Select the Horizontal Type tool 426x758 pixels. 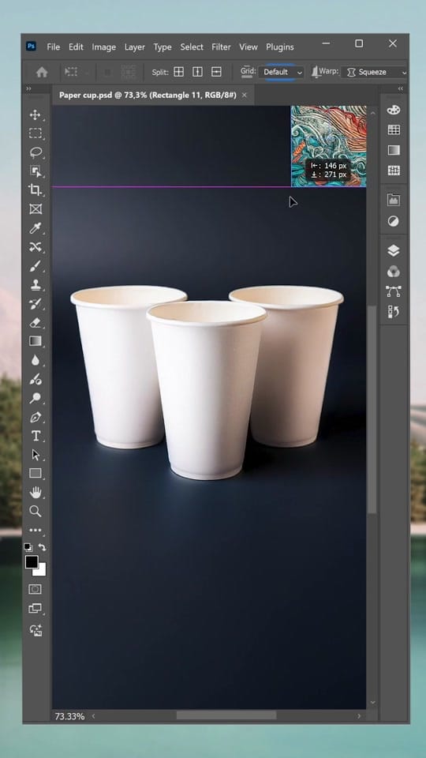point(35,436)
